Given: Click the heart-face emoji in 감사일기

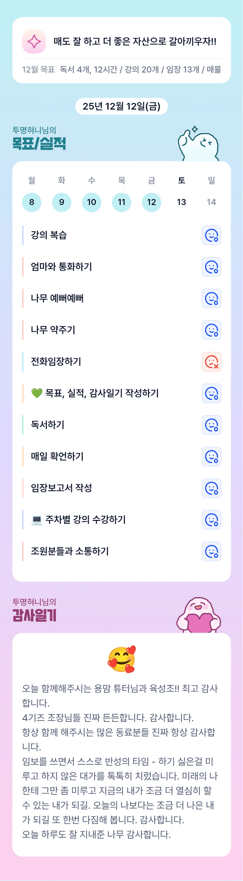Looking at the screenshot, I should (x=122, y=659).
